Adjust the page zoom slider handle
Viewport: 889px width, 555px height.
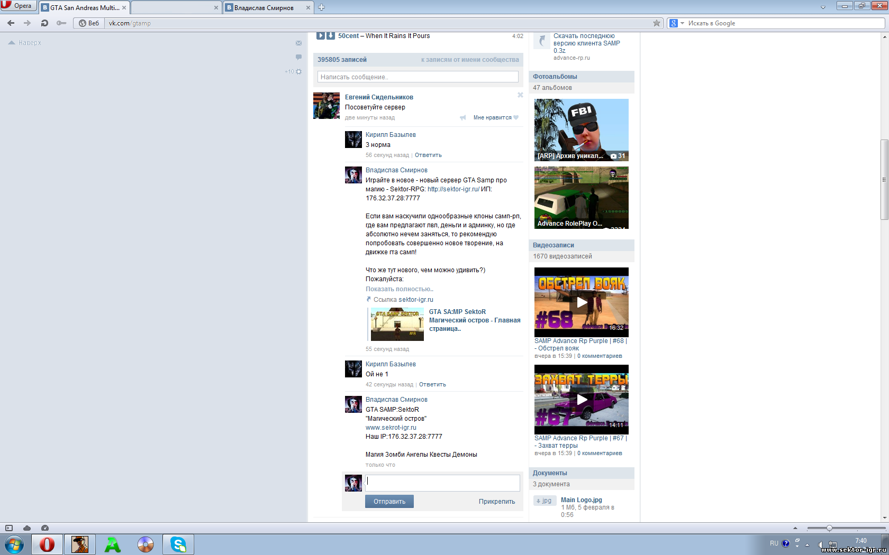pyautogui.click(x=829, y=528)
